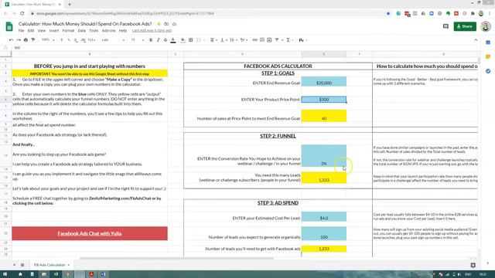This screenshot has height=278, width=495.
Task: Bookmark this page with star icon
Action: [388, 14]
